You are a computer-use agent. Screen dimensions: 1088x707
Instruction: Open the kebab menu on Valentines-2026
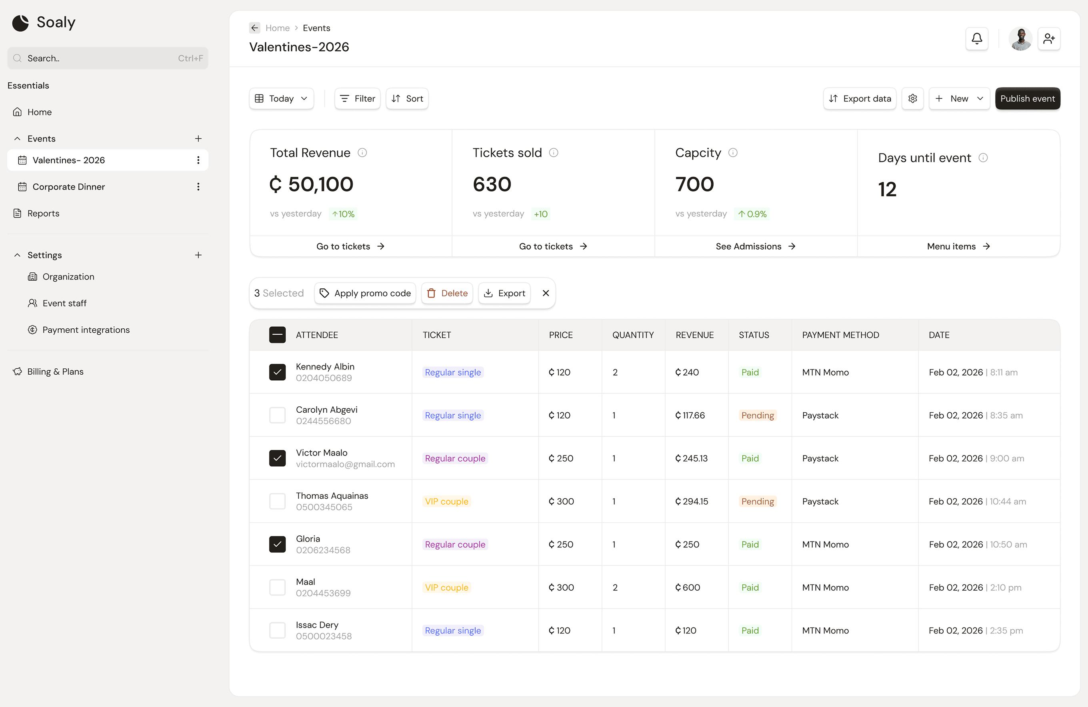click(x=198, y=160)
